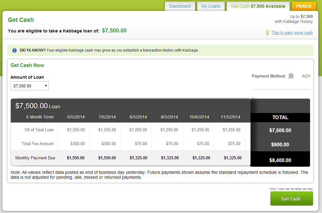This screenshot has height=213, width=322.
Task: Click the TOTAL column header
Action: pyautogui.click(x=280, y=117)
